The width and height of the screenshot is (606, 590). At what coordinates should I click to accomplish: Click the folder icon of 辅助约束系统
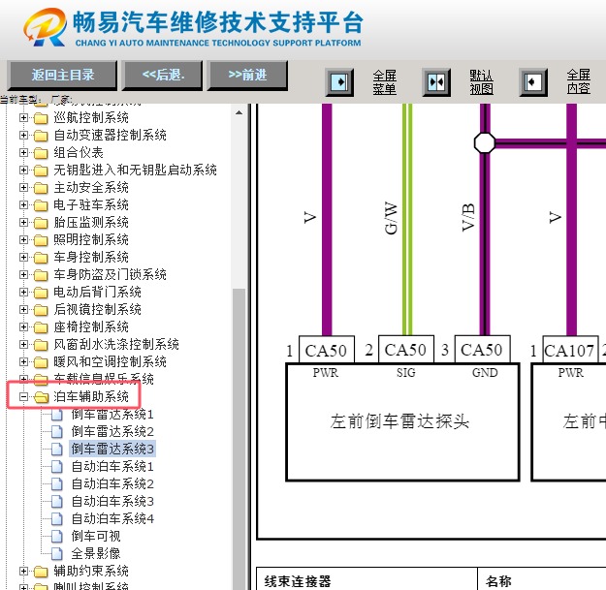point(41,571)
